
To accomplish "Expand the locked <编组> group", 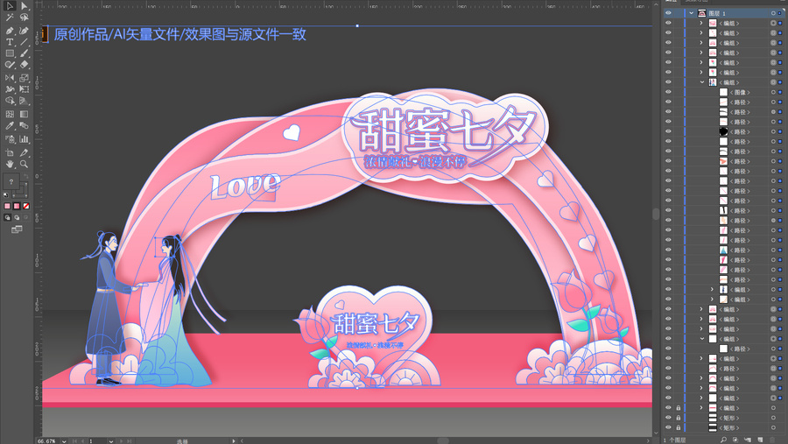I will (701, 408).
